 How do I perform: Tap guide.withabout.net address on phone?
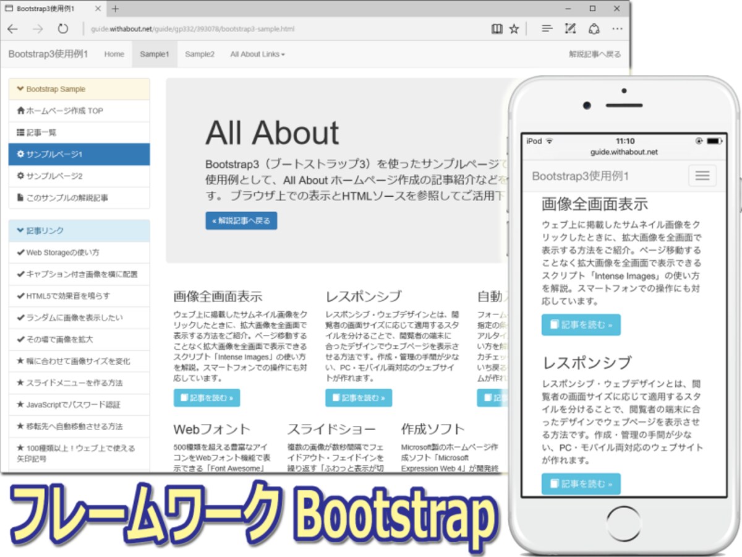click(625, 152)
